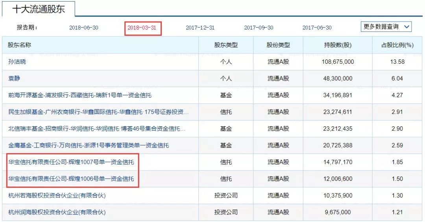The height and width of the screenshot is (222, 425).
Task: Select the 十大流通股东 tab
Action: tap(39, 9)
